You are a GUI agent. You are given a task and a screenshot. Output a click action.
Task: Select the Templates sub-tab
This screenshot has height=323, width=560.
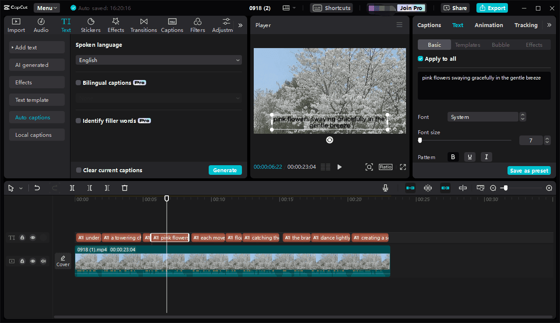[467, 45]
